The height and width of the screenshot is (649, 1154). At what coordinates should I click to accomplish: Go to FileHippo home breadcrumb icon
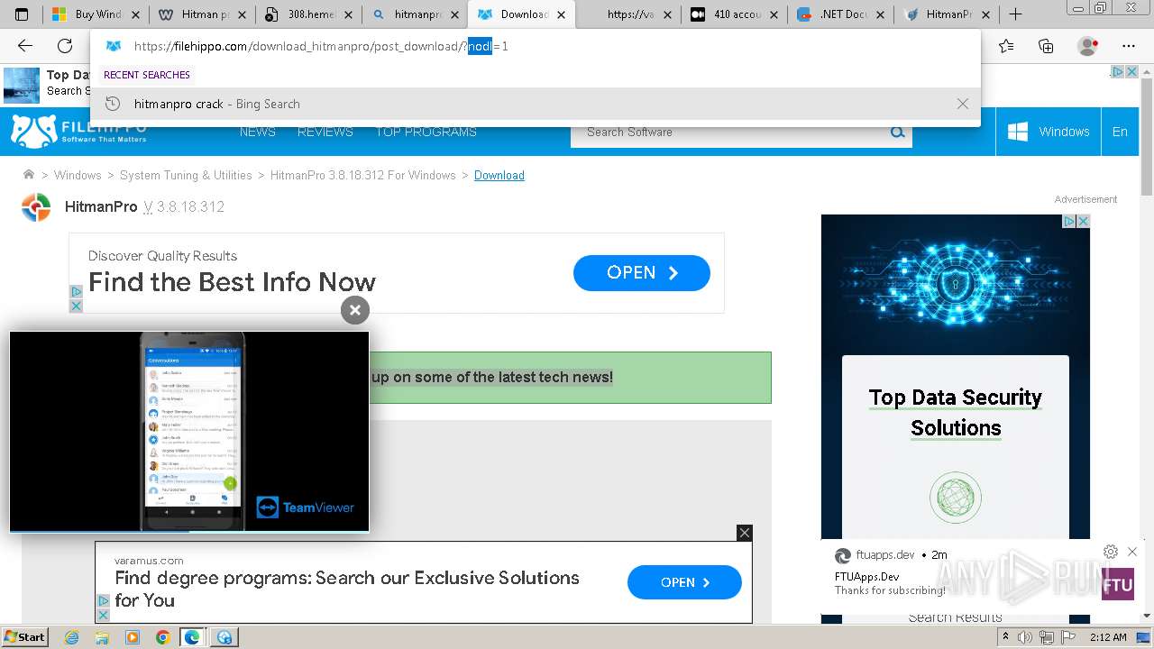(29, 175)
